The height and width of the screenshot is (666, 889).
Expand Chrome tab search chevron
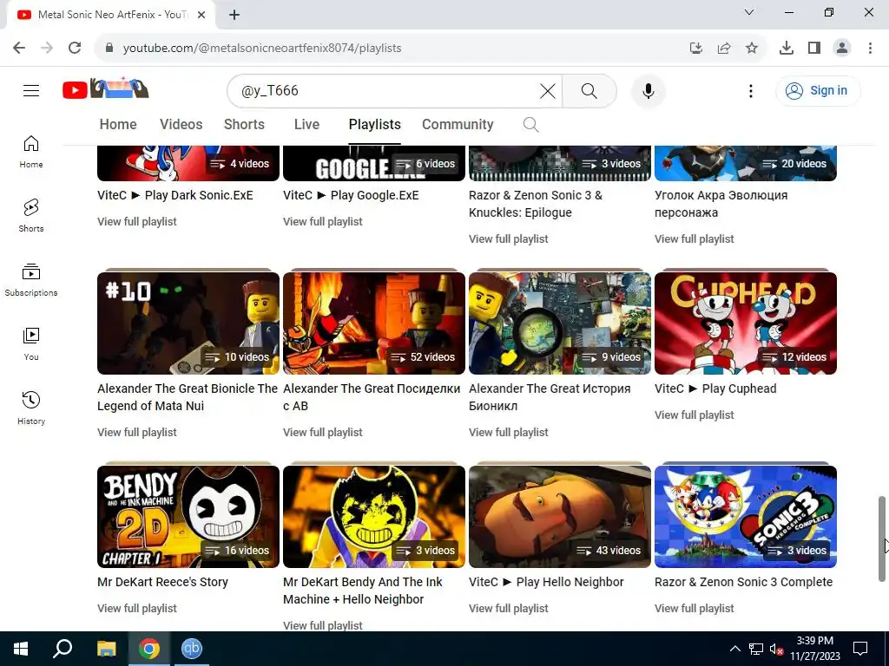749,12
